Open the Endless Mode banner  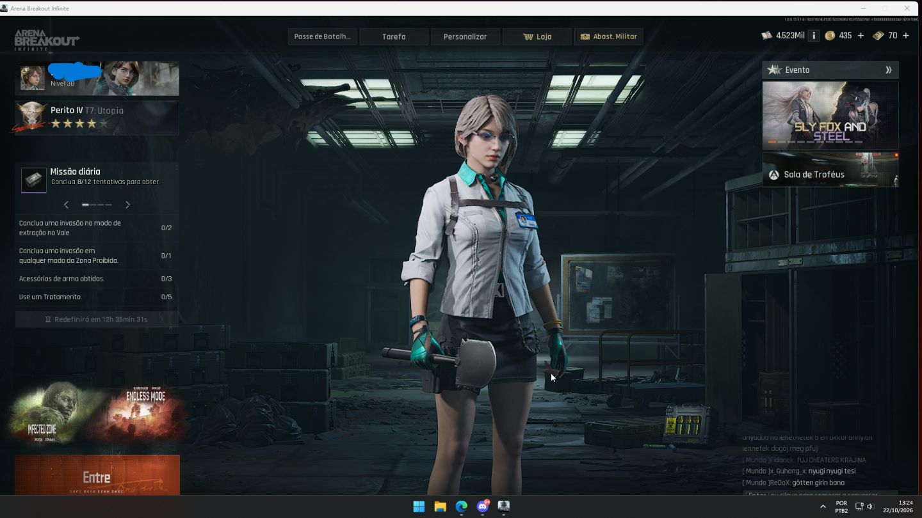click(144, 412)
